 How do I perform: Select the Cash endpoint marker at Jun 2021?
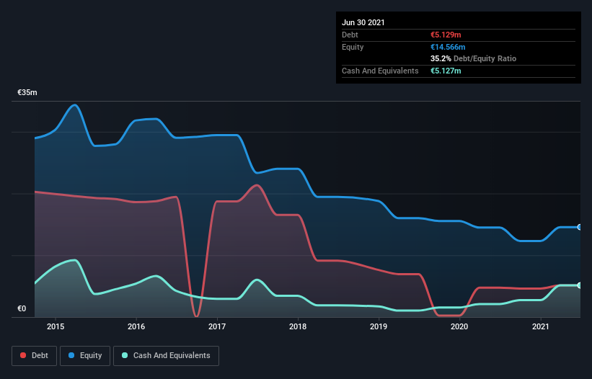(x=580, y=285)
